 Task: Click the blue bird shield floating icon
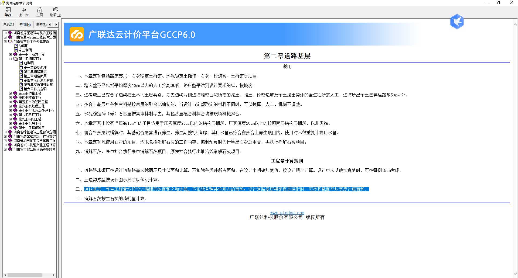[457, 22]
